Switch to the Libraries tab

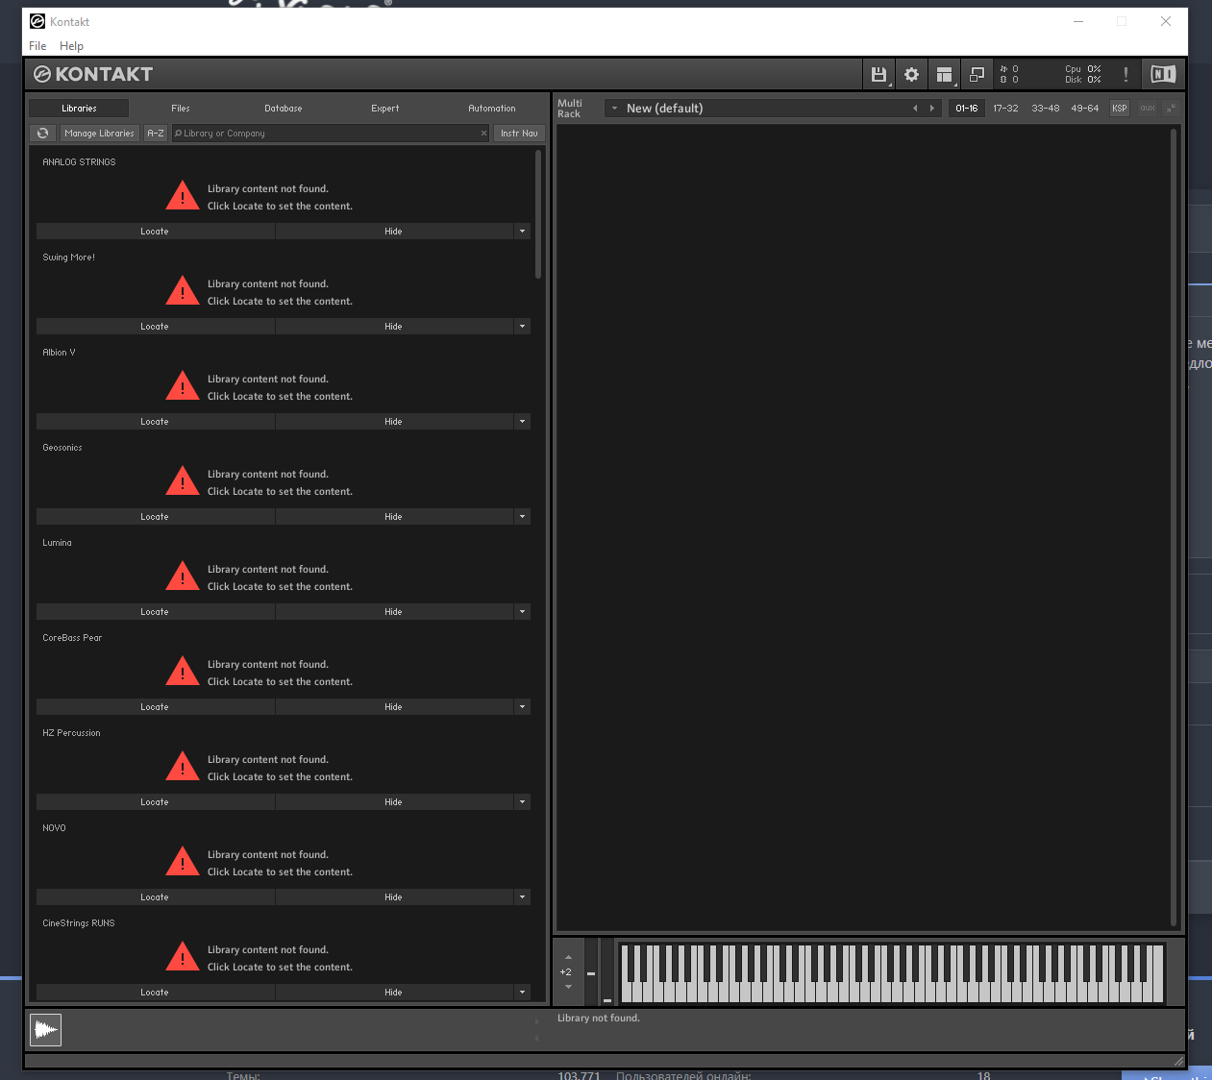(79, 109)
